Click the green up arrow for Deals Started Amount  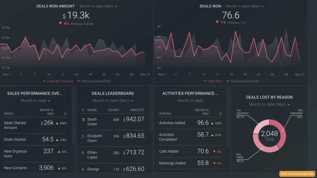[57, 123]
